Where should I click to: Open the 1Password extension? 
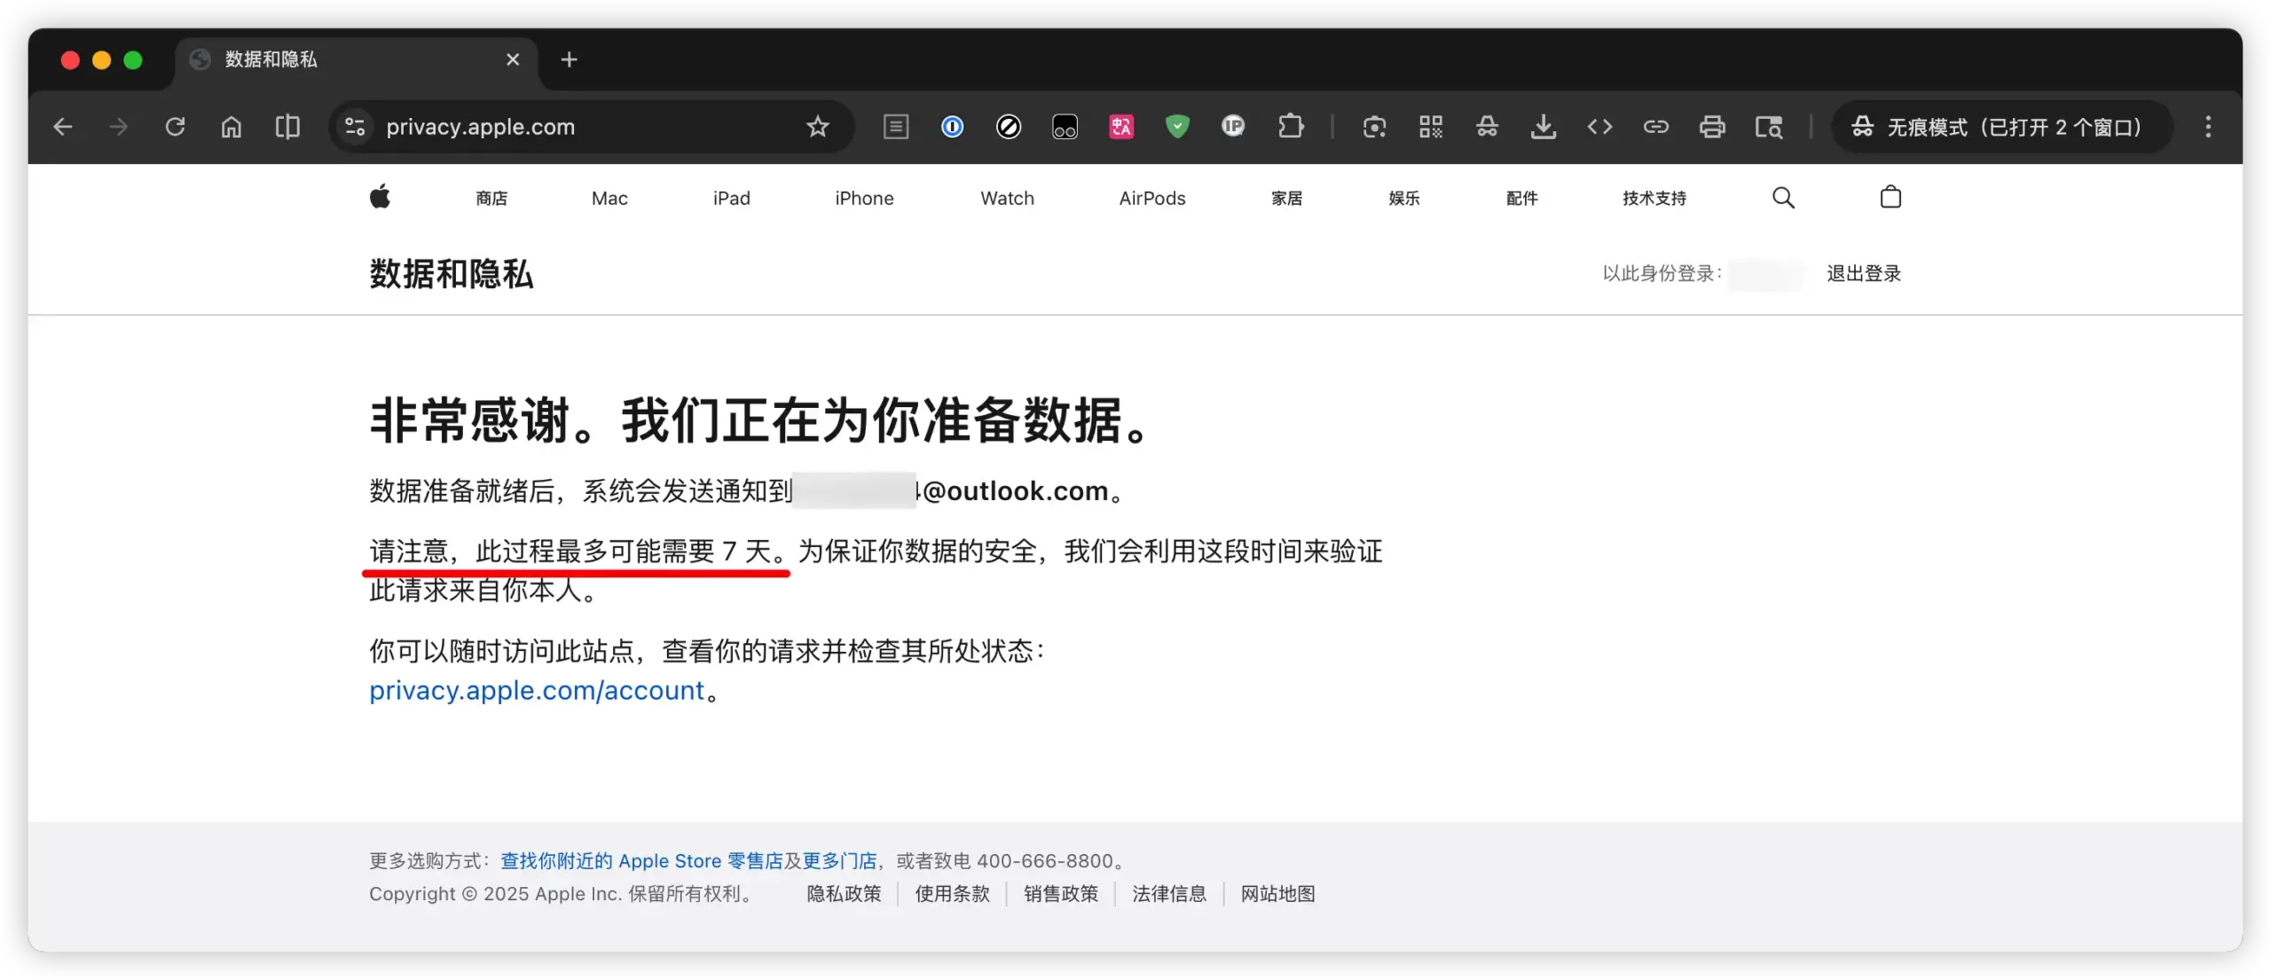point(952,127)
